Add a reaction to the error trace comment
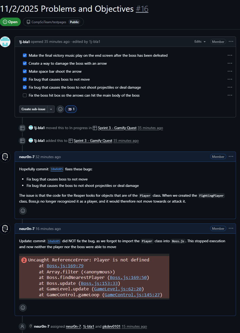Screen dimensions: 240x333 point(23,307)
